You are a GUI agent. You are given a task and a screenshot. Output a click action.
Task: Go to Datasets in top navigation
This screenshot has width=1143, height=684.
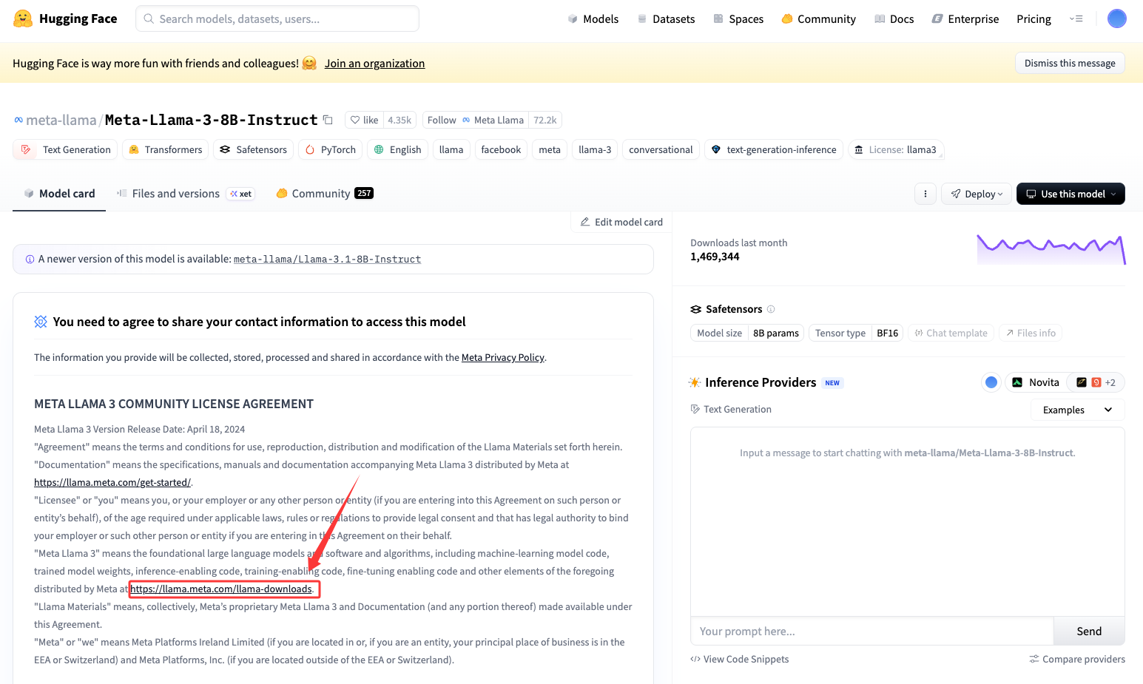click(666, 19)
